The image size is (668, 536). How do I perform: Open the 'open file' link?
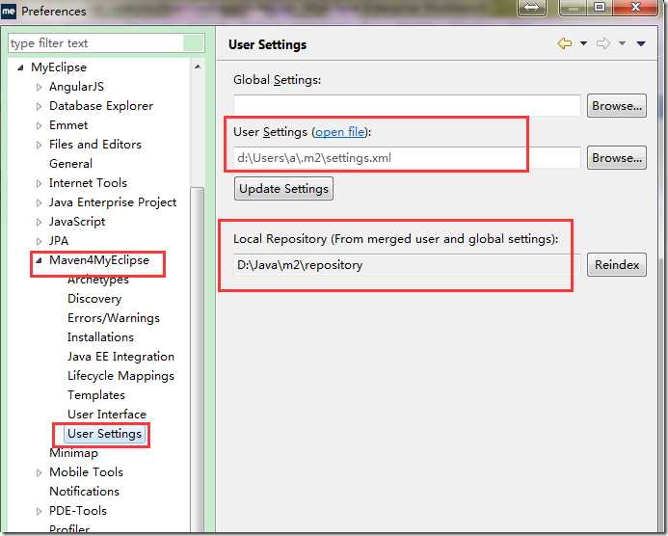[340, 132]
